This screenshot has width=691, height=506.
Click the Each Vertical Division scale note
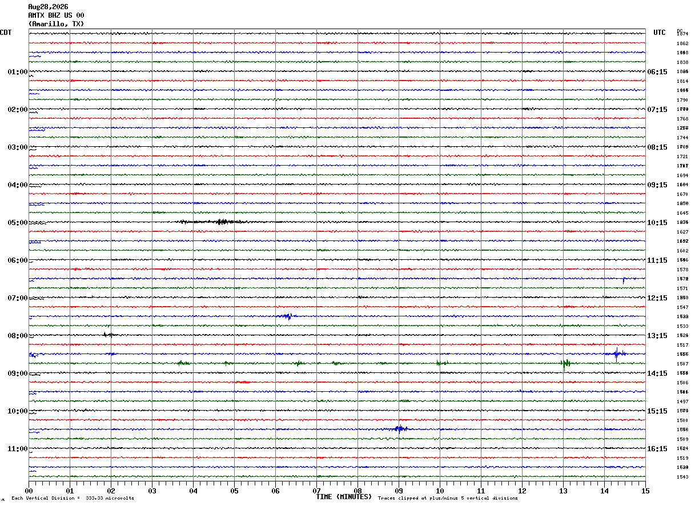73,498
